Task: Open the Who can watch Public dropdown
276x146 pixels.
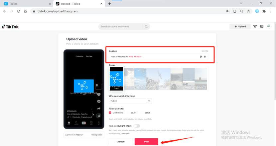Action: [130, 101]
